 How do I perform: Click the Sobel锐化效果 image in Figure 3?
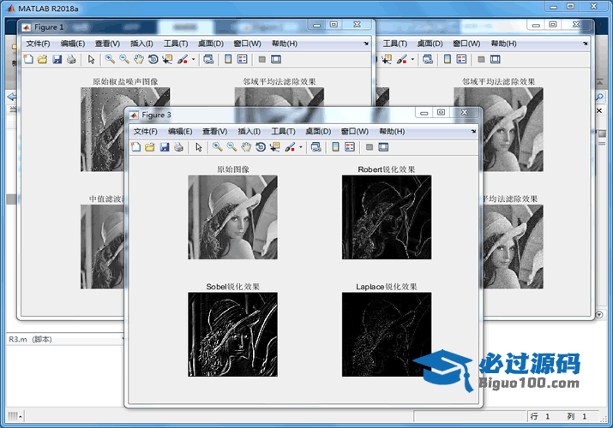[x=232, y=335]
